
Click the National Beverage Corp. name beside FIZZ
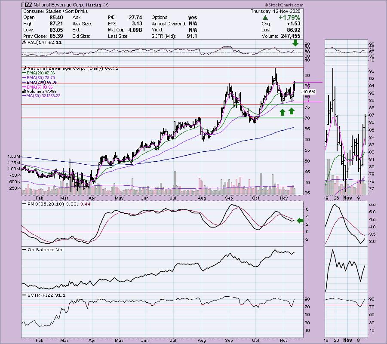[59, 5]
